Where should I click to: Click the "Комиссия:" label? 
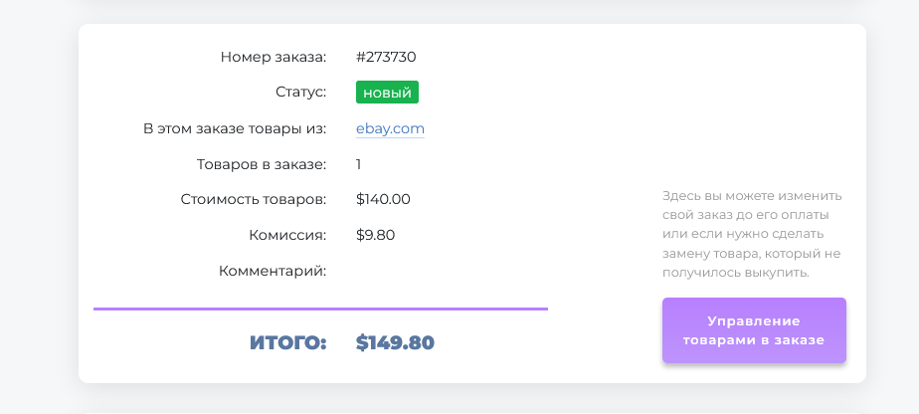(x=287, y=235)
